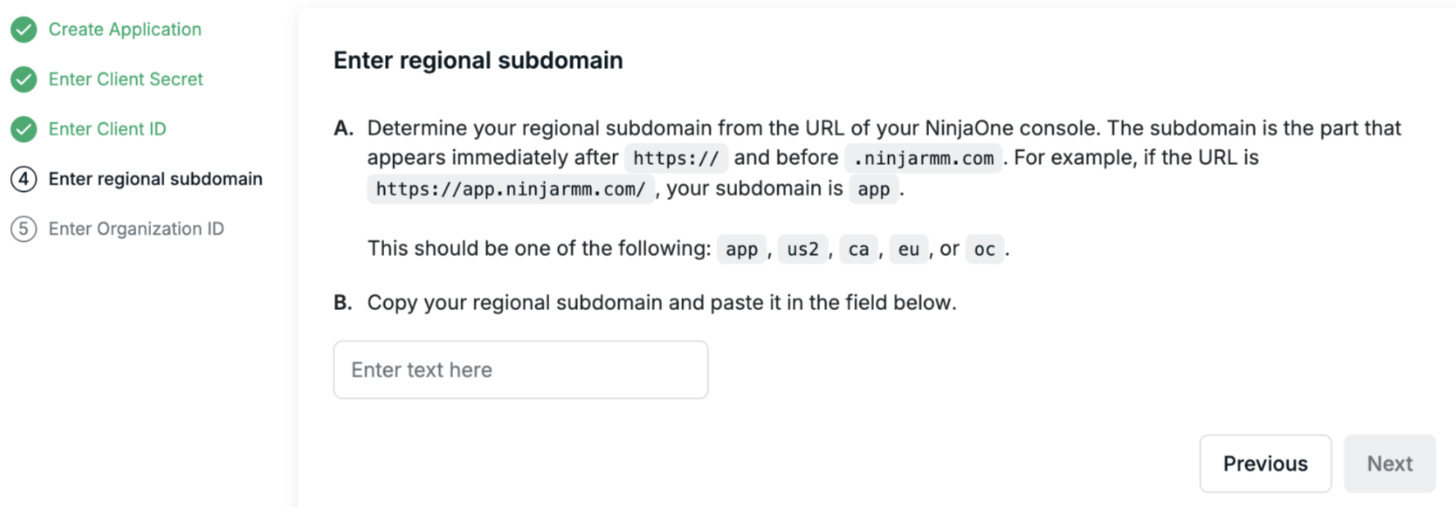The image size is (1456, 507).
Task: Click the Enter regional subdomain heading
Action: [478, 61]
